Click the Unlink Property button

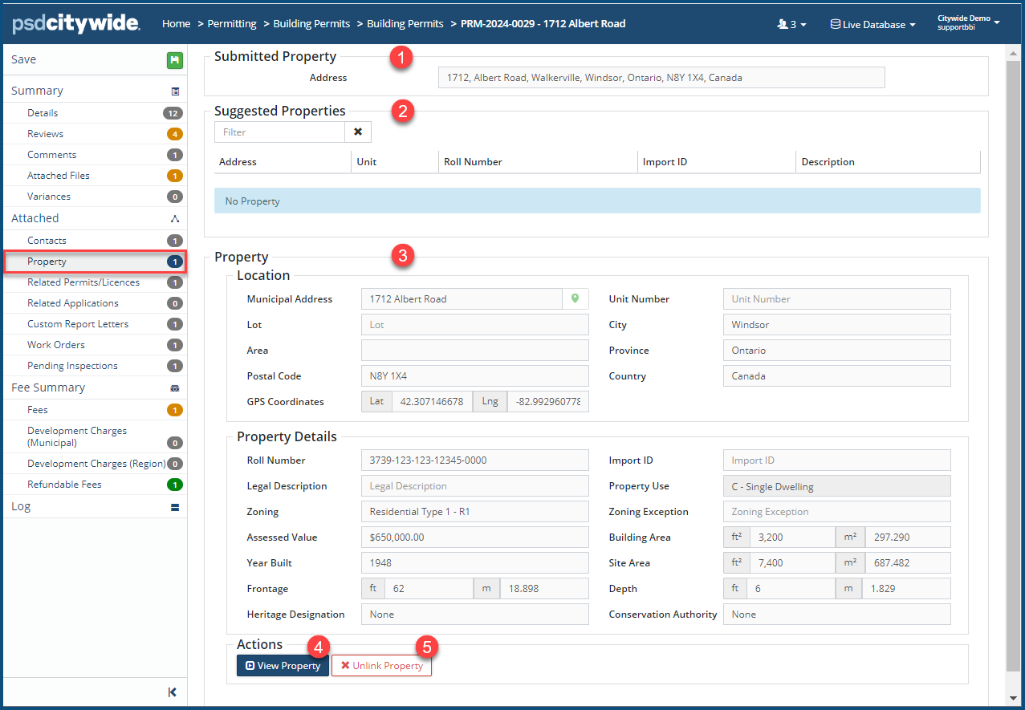[x=381, y=666]
